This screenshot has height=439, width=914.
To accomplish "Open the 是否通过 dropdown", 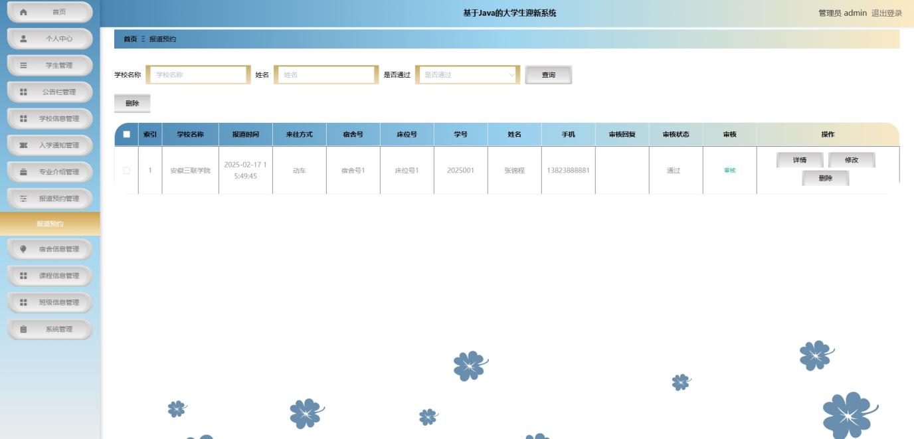I will [468, 75].
